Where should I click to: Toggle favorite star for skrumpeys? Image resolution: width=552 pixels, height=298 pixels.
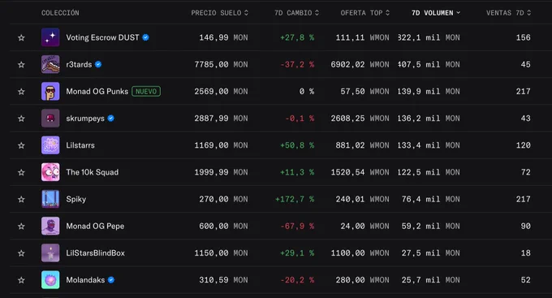point(21,119)
